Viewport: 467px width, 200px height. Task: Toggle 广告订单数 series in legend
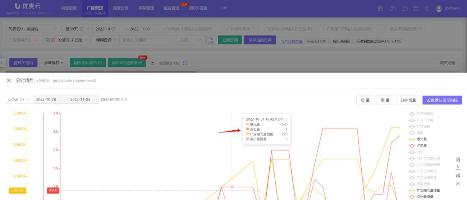[421, 120]
